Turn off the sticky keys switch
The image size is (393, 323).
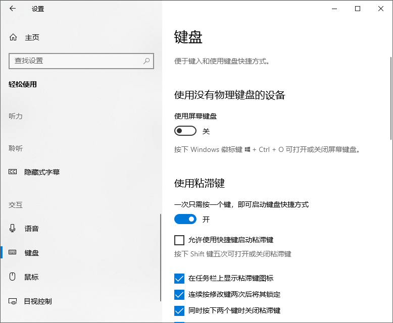[185, 219]
